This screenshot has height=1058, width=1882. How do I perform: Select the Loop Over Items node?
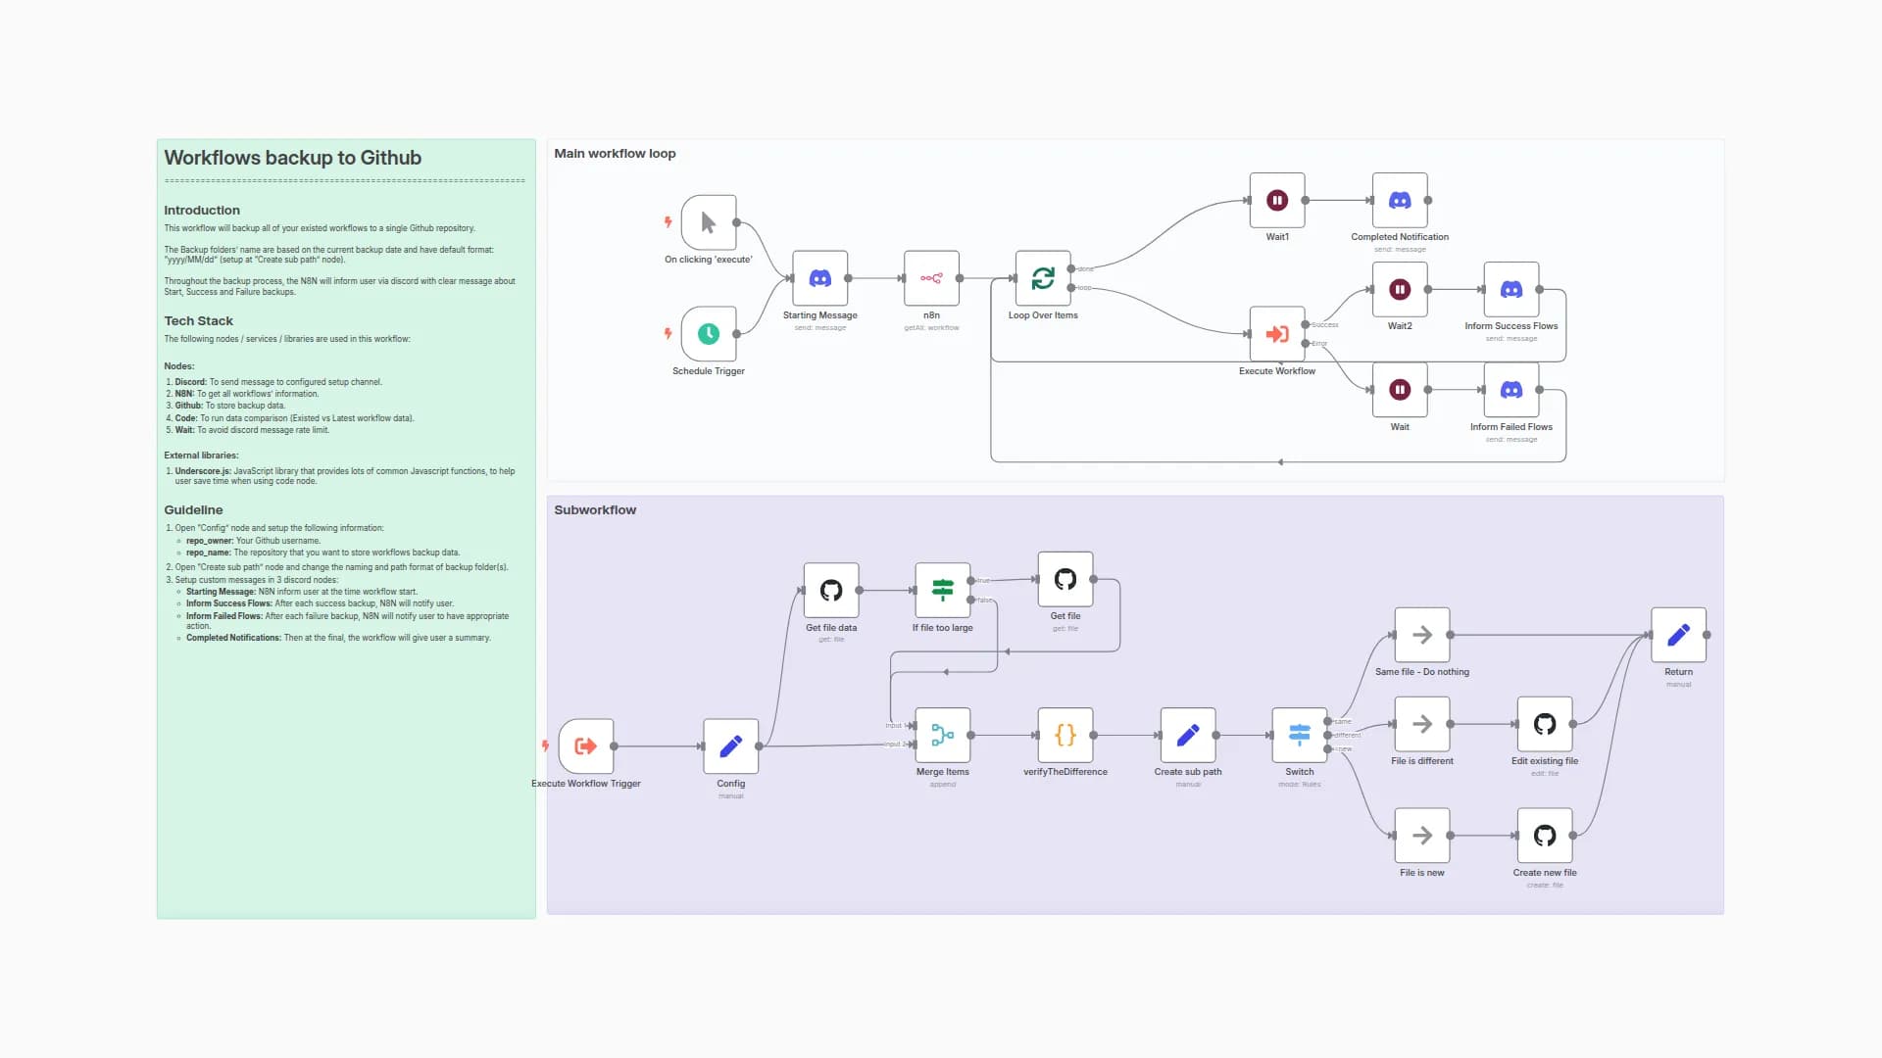[x=1042, y=280]
